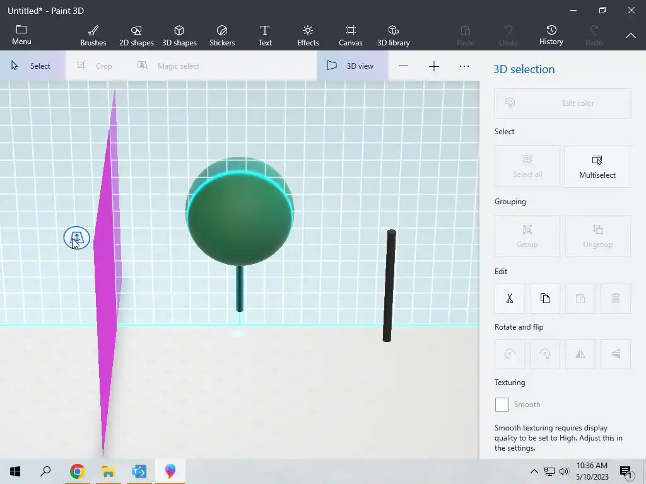The image size is (646, 484).
Task: Open the 2D shapes tab
Action: pos(136,36)
